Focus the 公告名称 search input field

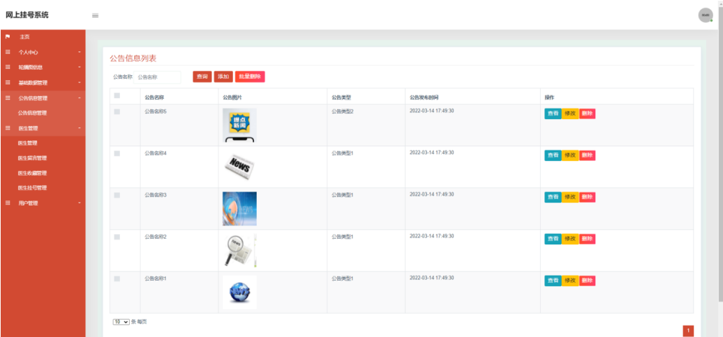point(157,77)
